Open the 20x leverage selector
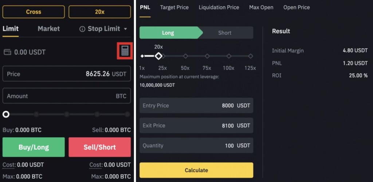This screenshot has width=373, height=182. tap(100, 12)
